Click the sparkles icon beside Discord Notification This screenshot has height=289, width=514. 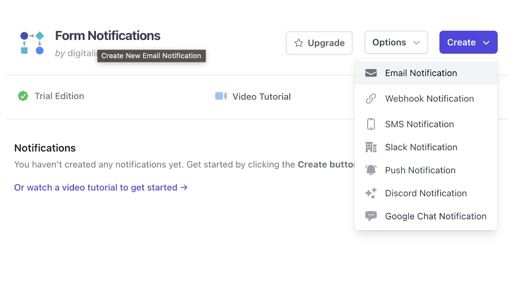tap(371, 193)
